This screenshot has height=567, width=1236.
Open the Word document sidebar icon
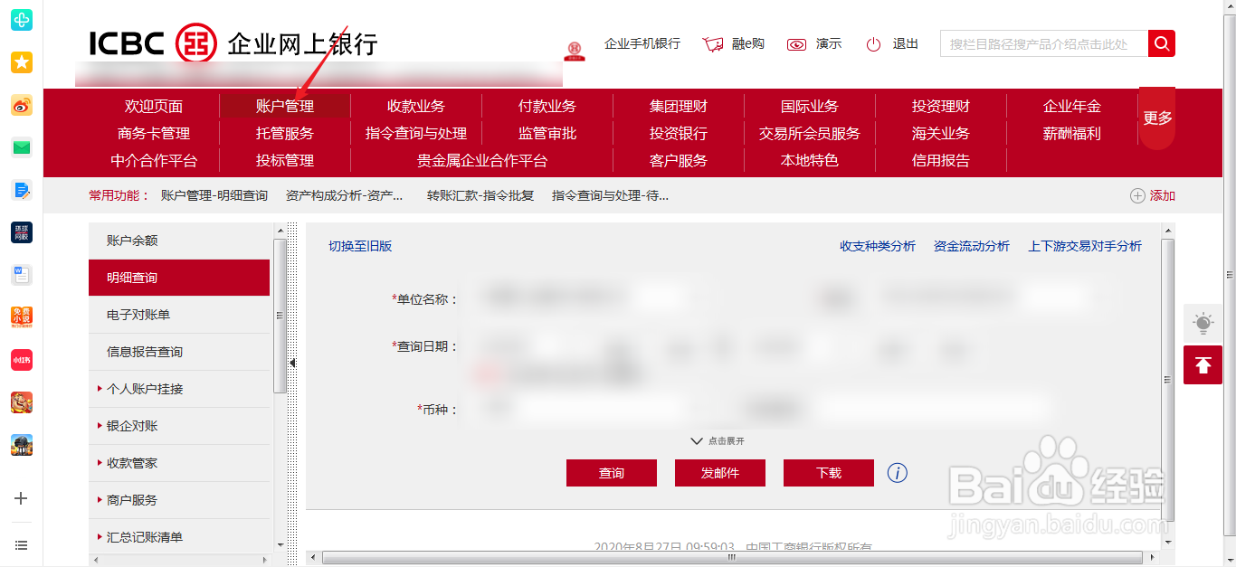click(x=22, y=275)
